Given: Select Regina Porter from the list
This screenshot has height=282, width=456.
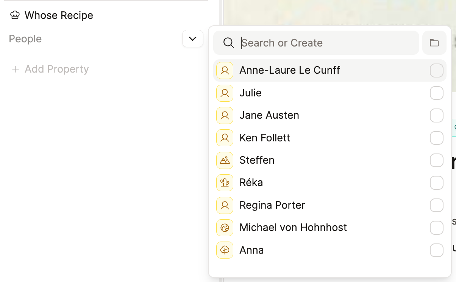Looking at the screenshot, I should click(272, 205).
